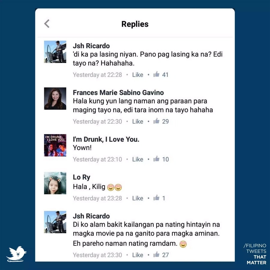Viewport: 270px width, 270px height.
Task: Click thumbs-up icon with 41 likes
Action: click(x=156, y=74)
